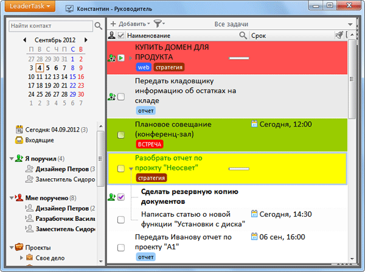Click the rocket column header icon
This screenshot has height=272, width=365.
tap(339, 35)
